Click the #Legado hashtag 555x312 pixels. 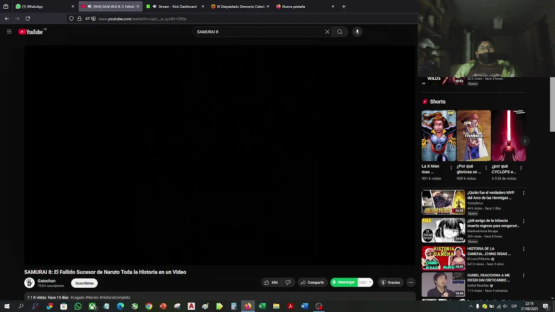tap(78, 298)
